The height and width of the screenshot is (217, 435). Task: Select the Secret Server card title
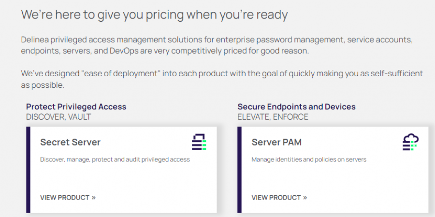click(70, 142)
